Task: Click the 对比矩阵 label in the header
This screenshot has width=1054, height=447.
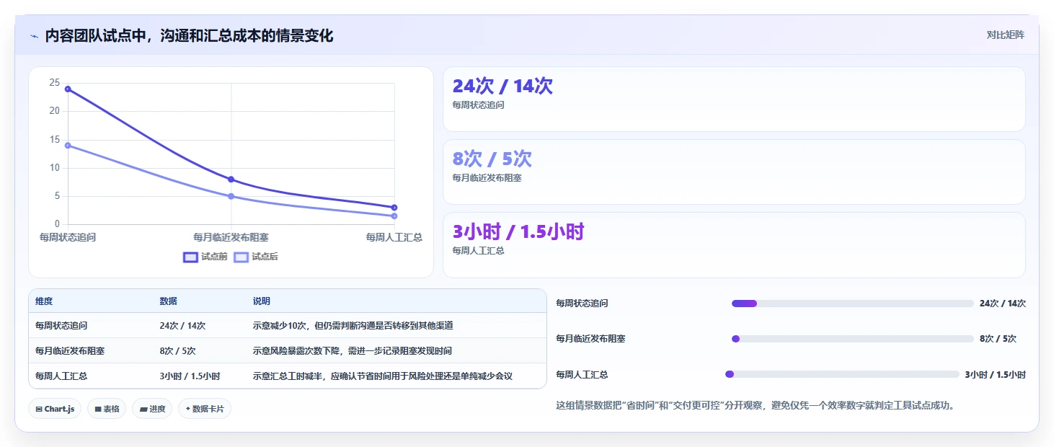Action: (x=1005, y=35)
